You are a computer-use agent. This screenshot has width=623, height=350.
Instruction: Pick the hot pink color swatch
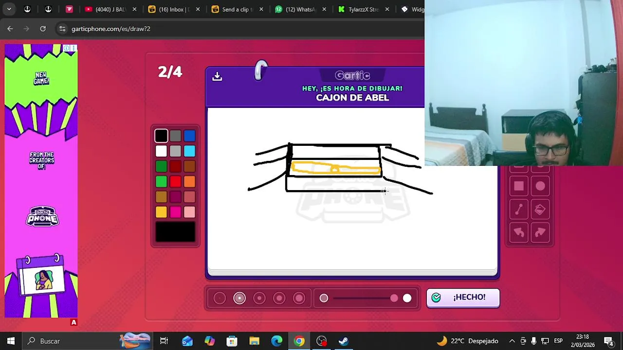[x=175, y=211]
